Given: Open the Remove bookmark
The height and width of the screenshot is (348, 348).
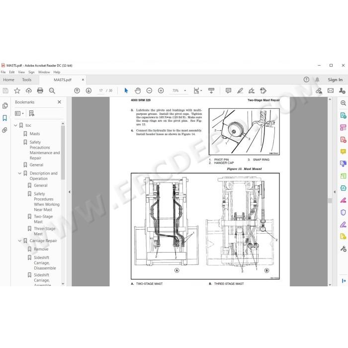Looking at the screenshot, I should click(x=41, y=249).
